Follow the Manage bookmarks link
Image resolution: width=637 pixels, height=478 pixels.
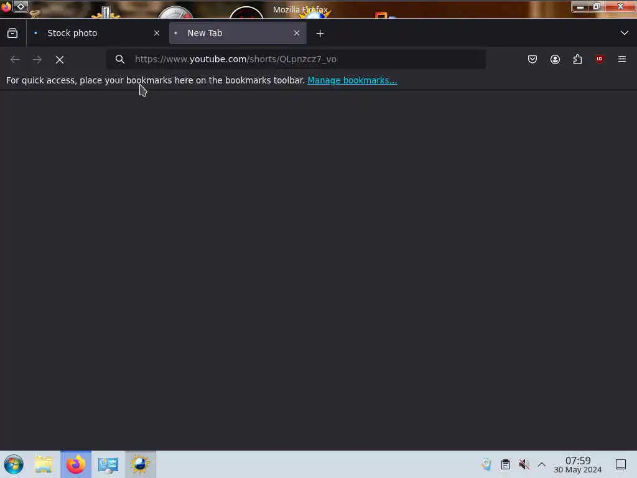point(352,80)
